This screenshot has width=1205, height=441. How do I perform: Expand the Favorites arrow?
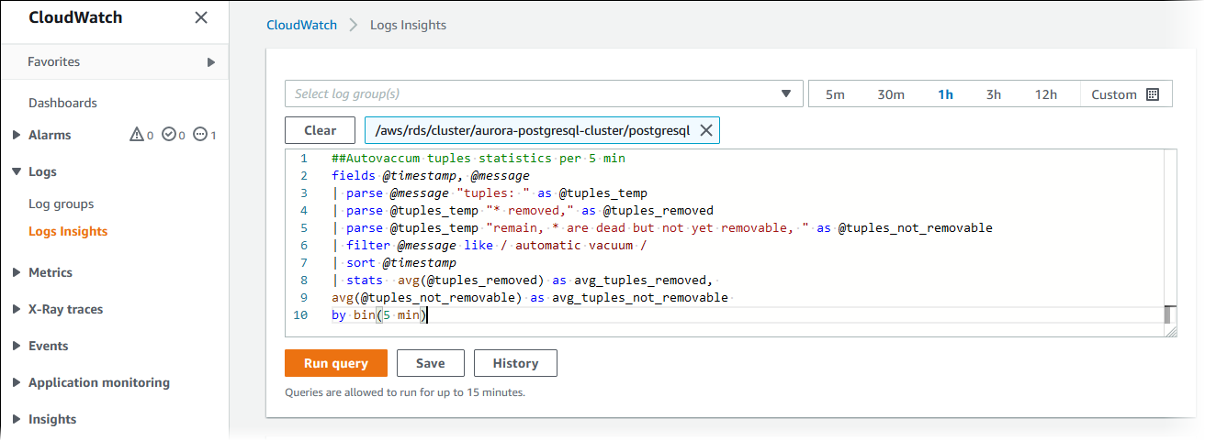pos(210,62)
